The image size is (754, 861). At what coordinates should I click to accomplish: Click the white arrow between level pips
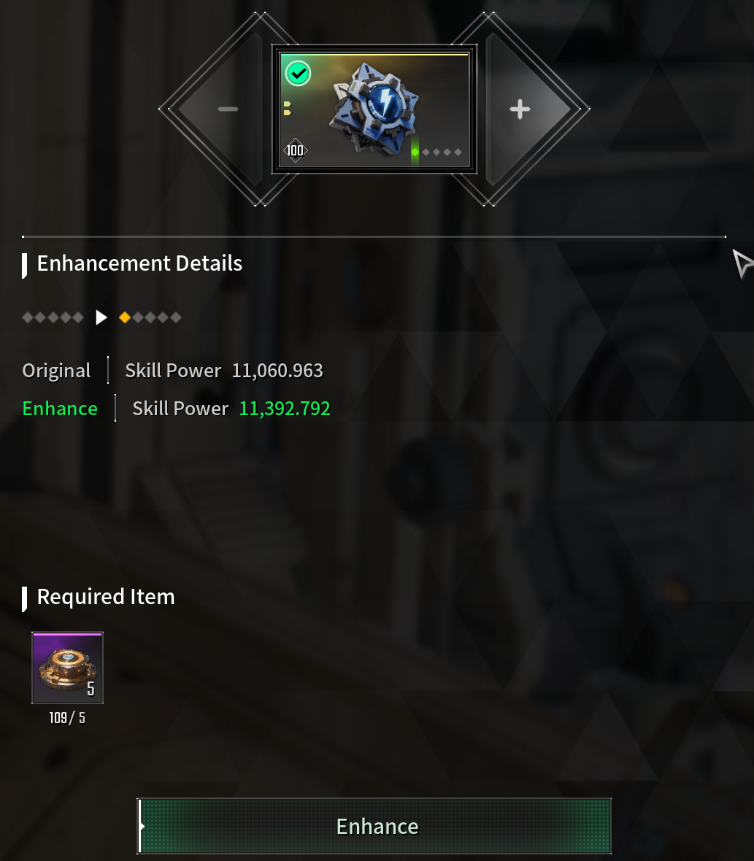101,317
